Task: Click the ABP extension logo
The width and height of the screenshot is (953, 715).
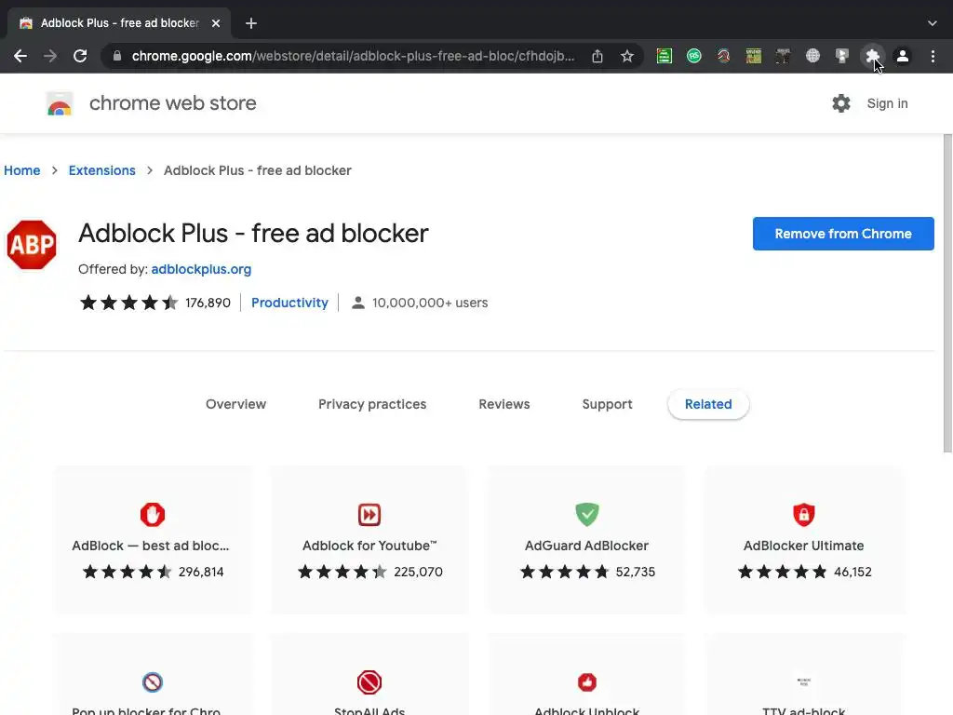Action: 32,245
